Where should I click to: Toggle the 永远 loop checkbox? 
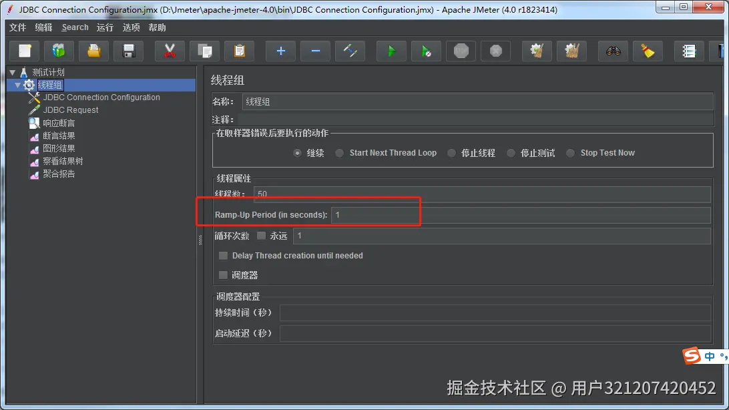(261, 236)
